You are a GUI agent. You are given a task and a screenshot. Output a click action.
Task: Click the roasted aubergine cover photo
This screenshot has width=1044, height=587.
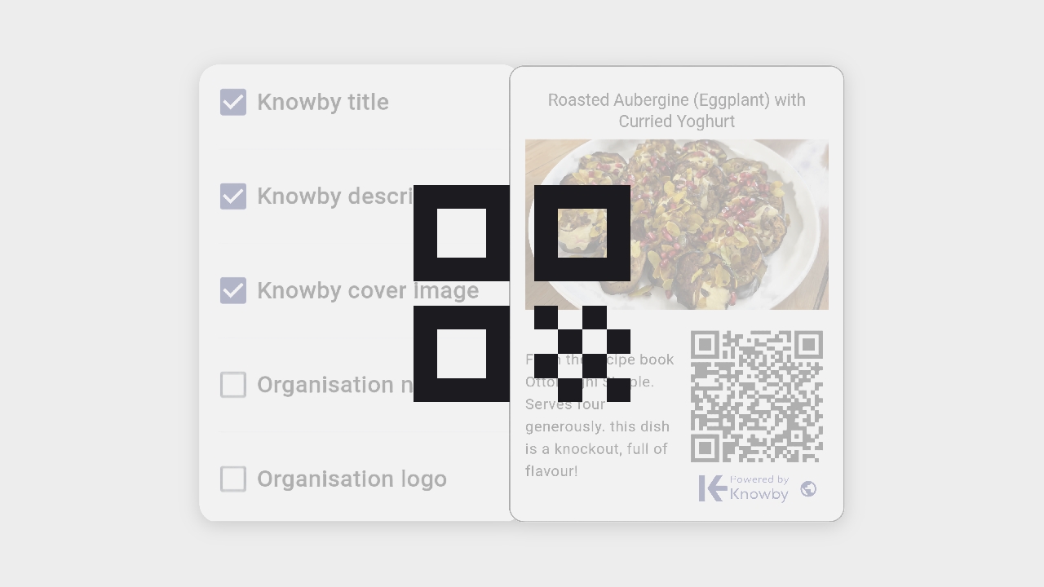[x=677, y=224]
